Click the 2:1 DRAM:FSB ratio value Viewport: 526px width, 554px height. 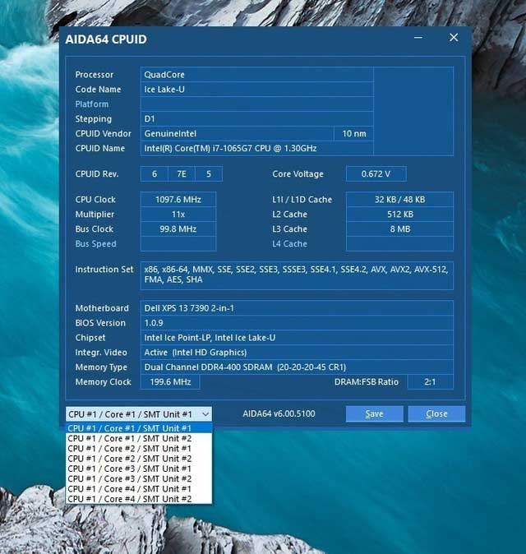click(x=431, y=382)
